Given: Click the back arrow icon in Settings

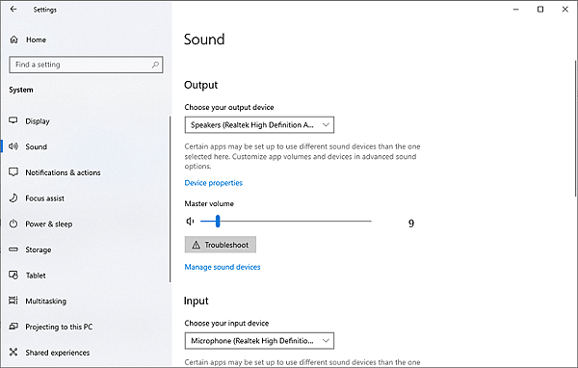Looking at the screenshot, I should (13, 10).
